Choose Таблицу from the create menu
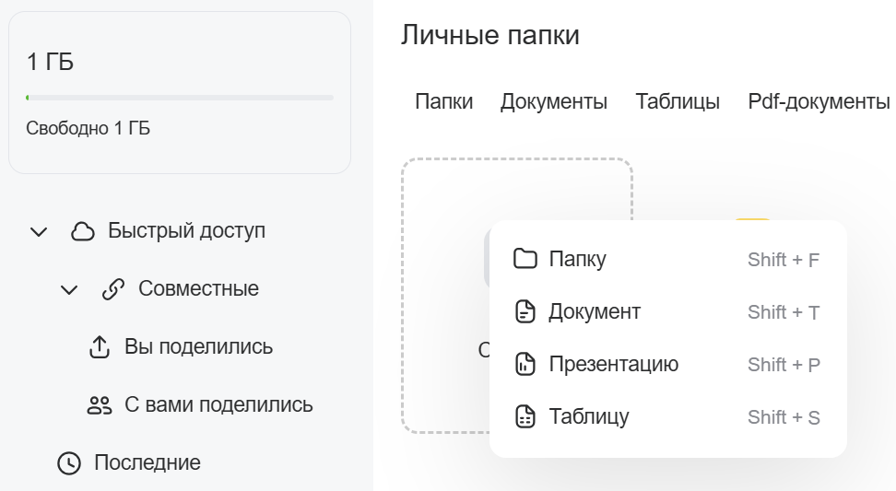The image size is (896, 491). 589,417
